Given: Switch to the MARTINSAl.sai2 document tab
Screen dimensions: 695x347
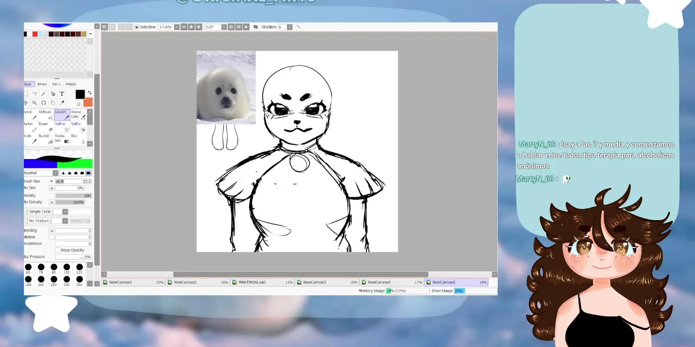Looking at the screenshot, I should pyautogui.click(x=263, y=282).
